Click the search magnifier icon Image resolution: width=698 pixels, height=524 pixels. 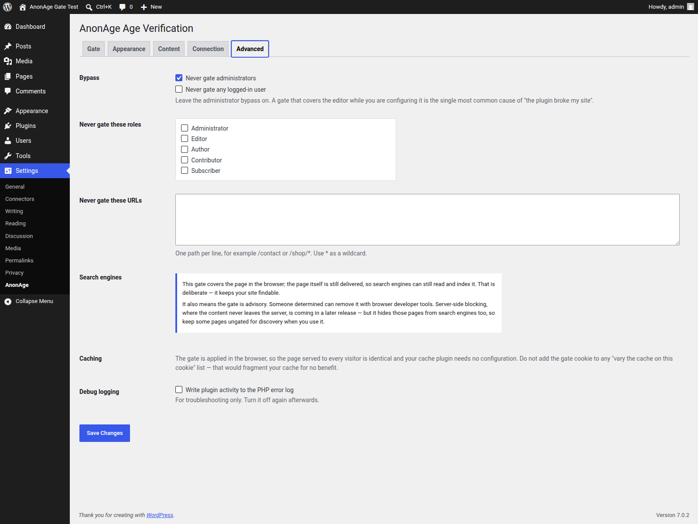coord(89,7)
